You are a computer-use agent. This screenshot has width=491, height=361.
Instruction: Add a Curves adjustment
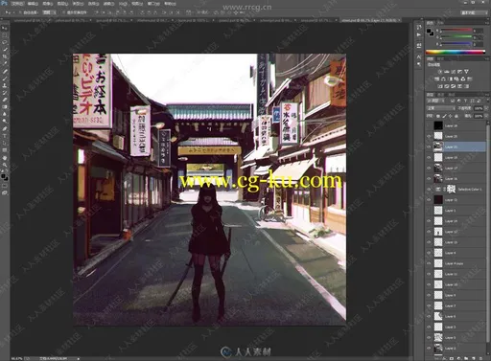click(x=454, y=72)
